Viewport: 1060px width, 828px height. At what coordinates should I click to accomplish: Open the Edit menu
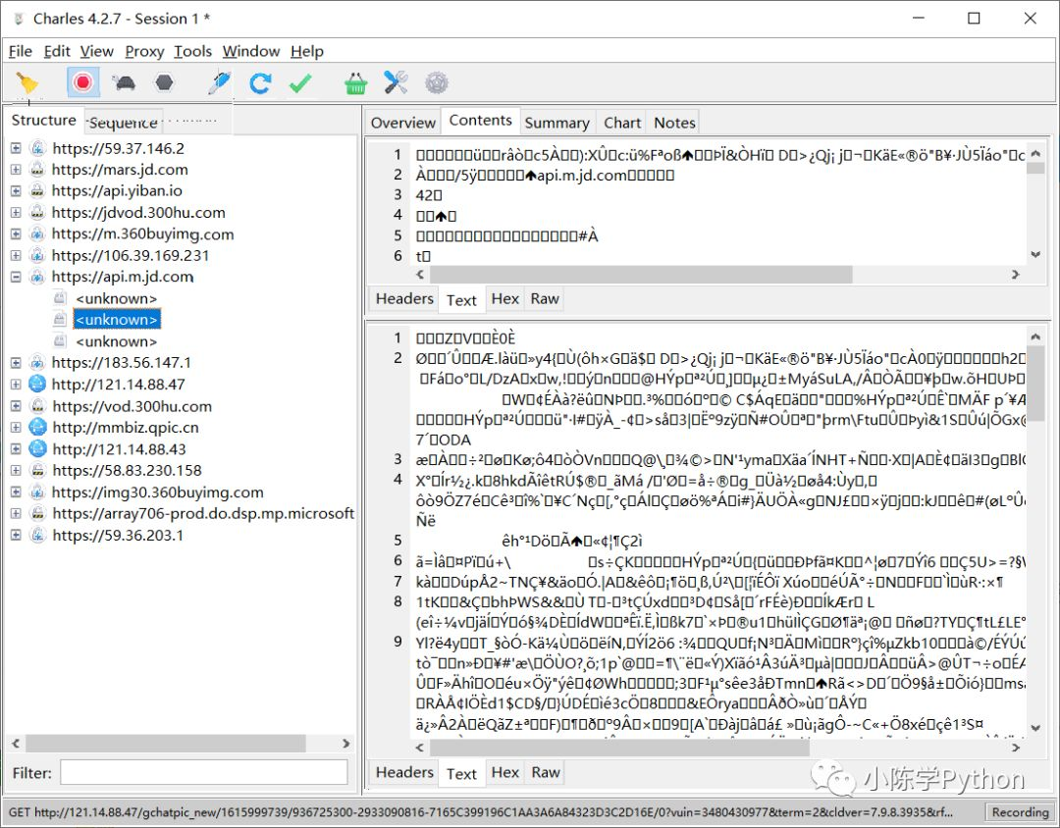(57, 51)
